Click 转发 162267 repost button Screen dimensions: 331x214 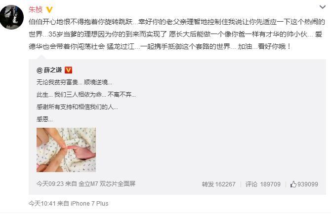pos(218,184)
